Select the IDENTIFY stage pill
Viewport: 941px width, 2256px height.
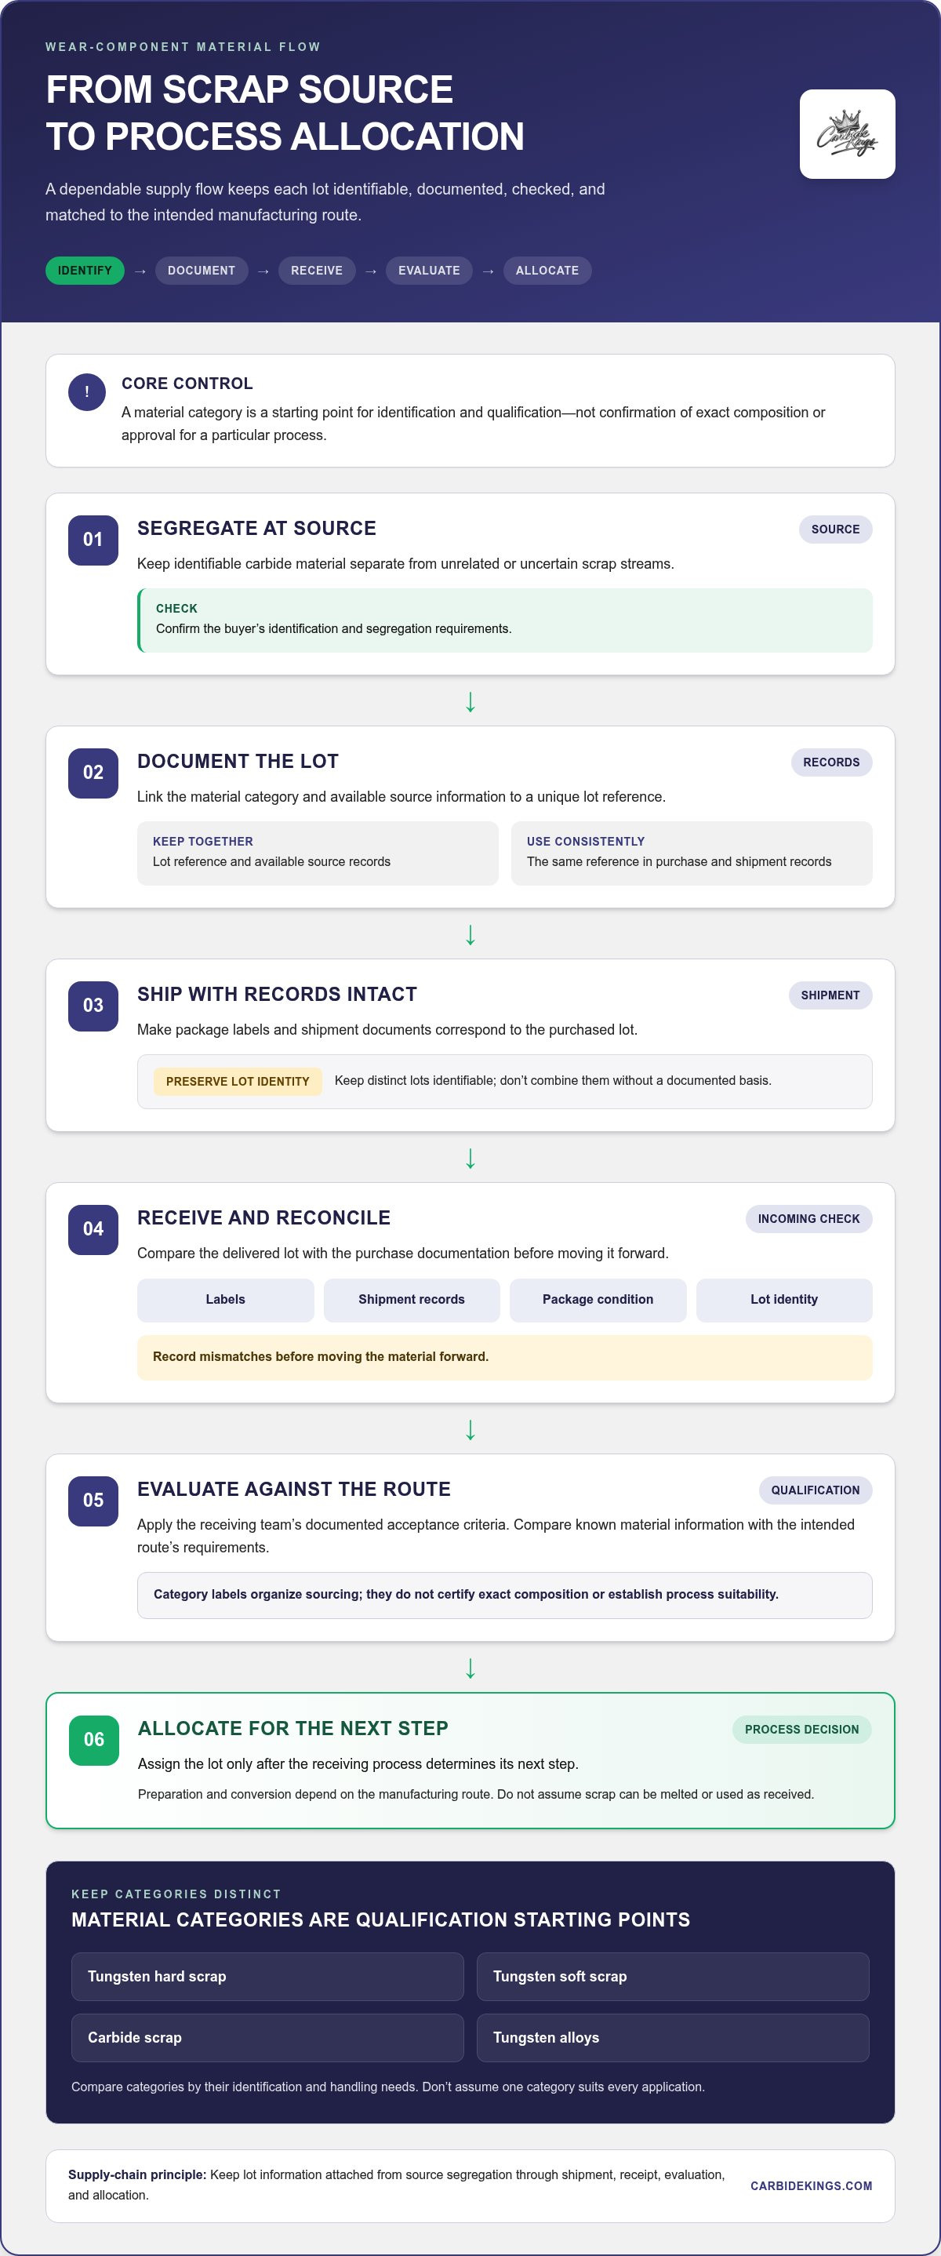tap(85, 271)
